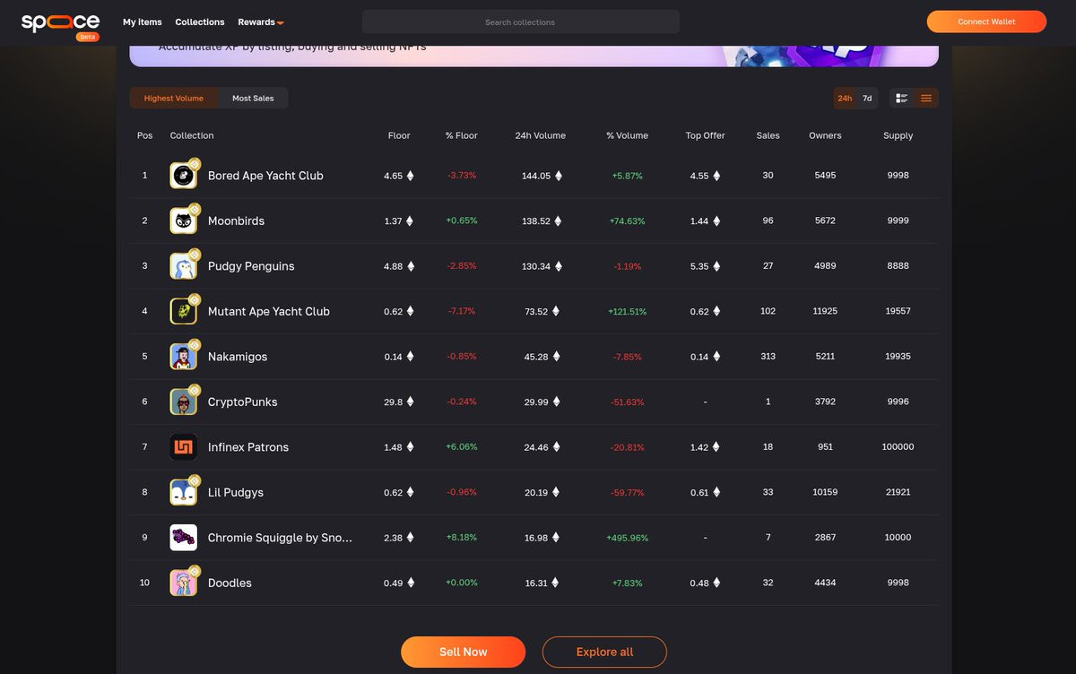Open Bored Ape Yacht Club name link
This screenshot has height=674, width=1076.
pos(265,176)
